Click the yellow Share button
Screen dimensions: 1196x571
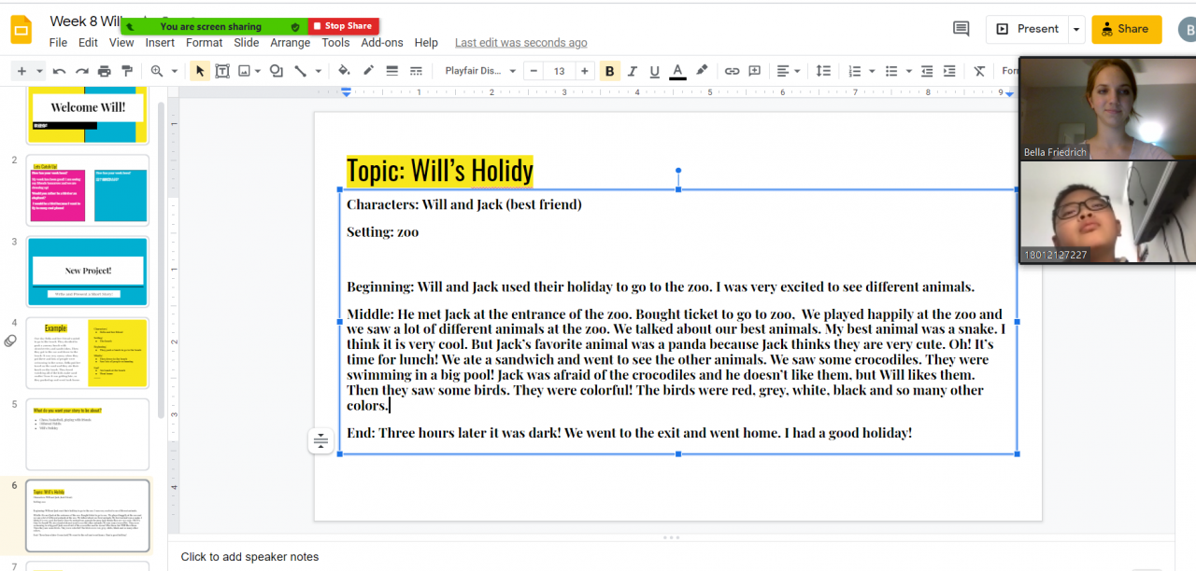tap(1126, 29)
